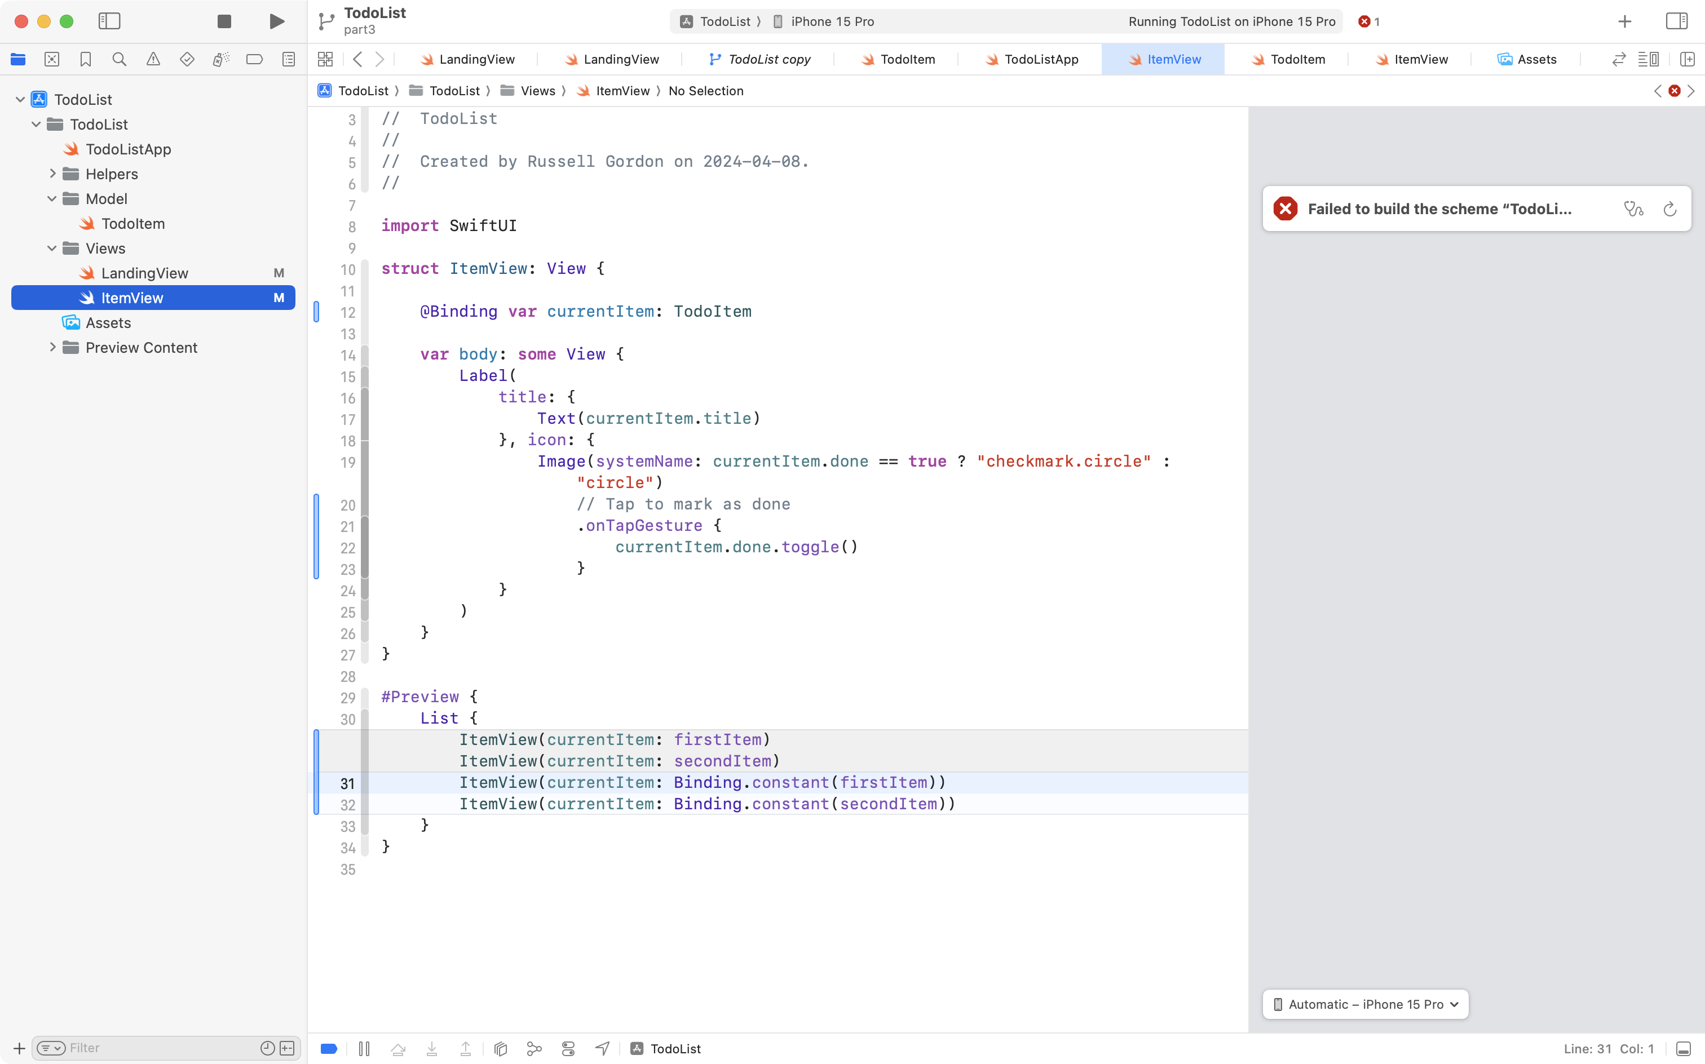Select the Breakpoint navigator tag icon
Image resolution: width=1705 pixels, height=1064 pixels.
tap(255, 59)
